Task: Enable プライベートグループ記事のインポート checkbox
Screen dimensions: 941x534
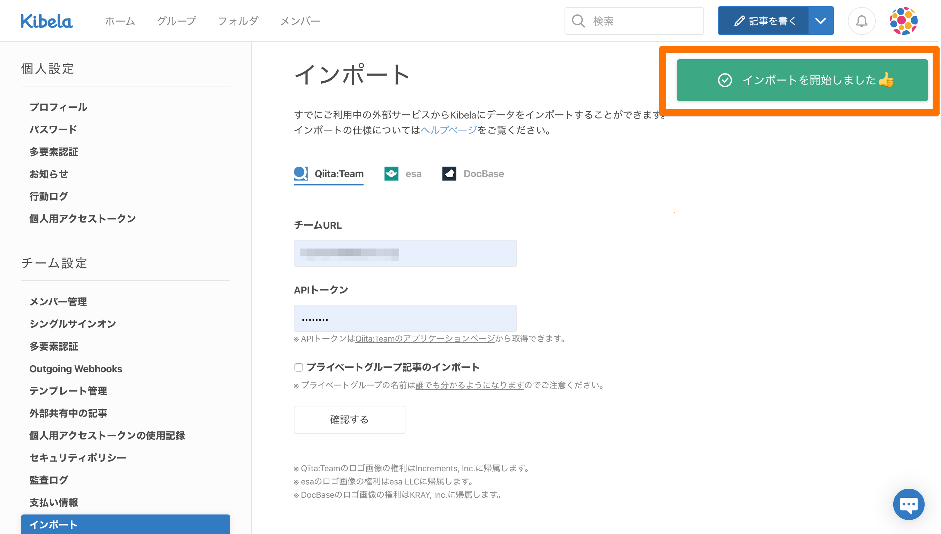Action: pos(298,367)
